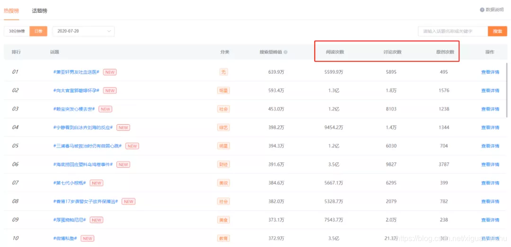
Task: Click the 美食 category tag
Action: (x=223, y=220)
